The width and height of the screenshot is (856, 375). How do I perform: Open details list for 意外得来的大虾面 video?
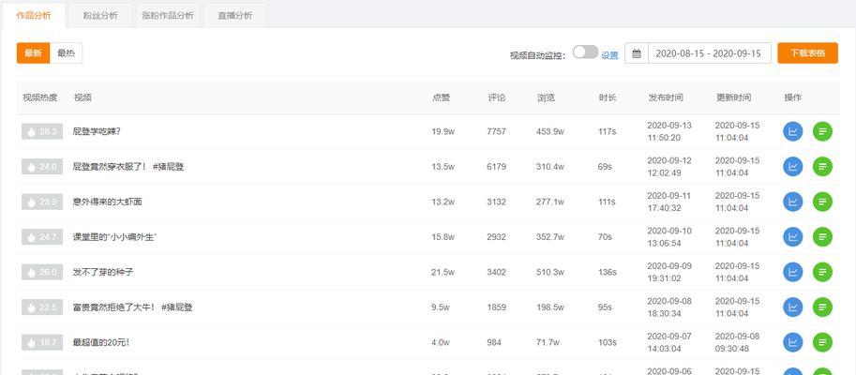point(822,202)
